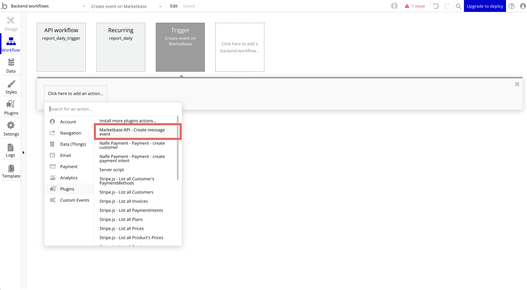Close the action editor panel
The image size is (527, 290).
[517, 84]
